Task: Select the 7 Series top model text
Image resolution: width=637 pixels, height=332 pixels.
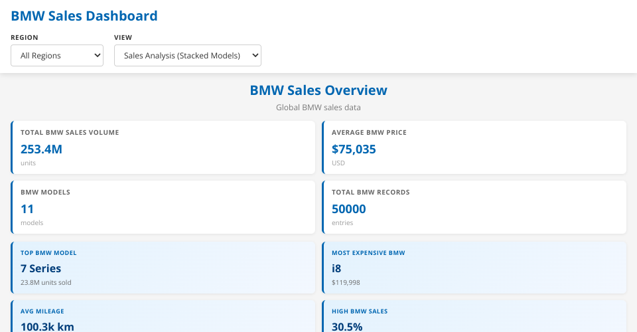Action: pos(40,269)
